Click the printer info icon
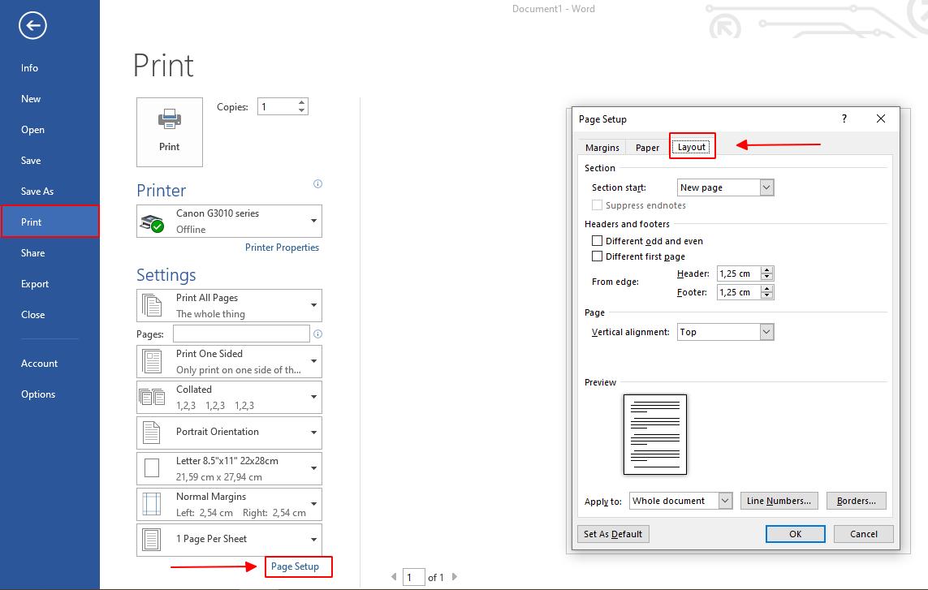 coord(317,184)
